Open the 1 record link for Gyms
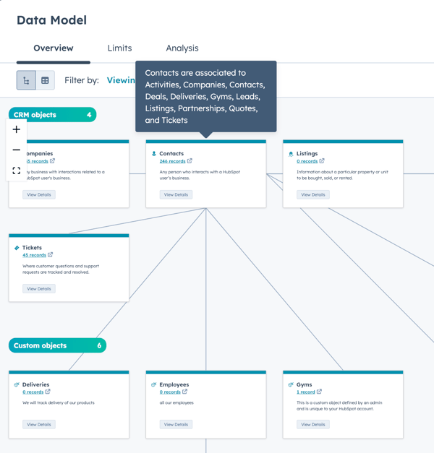The image size is (434, 453). click(x=305, y=392)
